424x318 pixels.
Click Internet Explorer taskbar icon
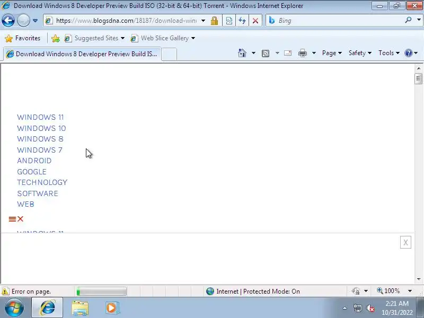(47, 307)
